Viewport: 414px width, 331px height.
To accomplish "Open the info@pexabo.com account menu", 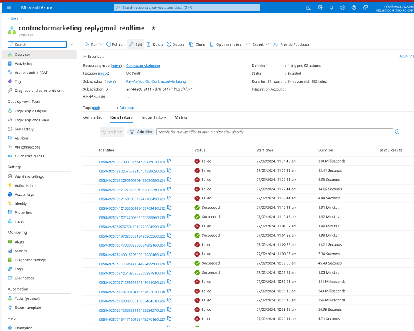I will 395,8.
